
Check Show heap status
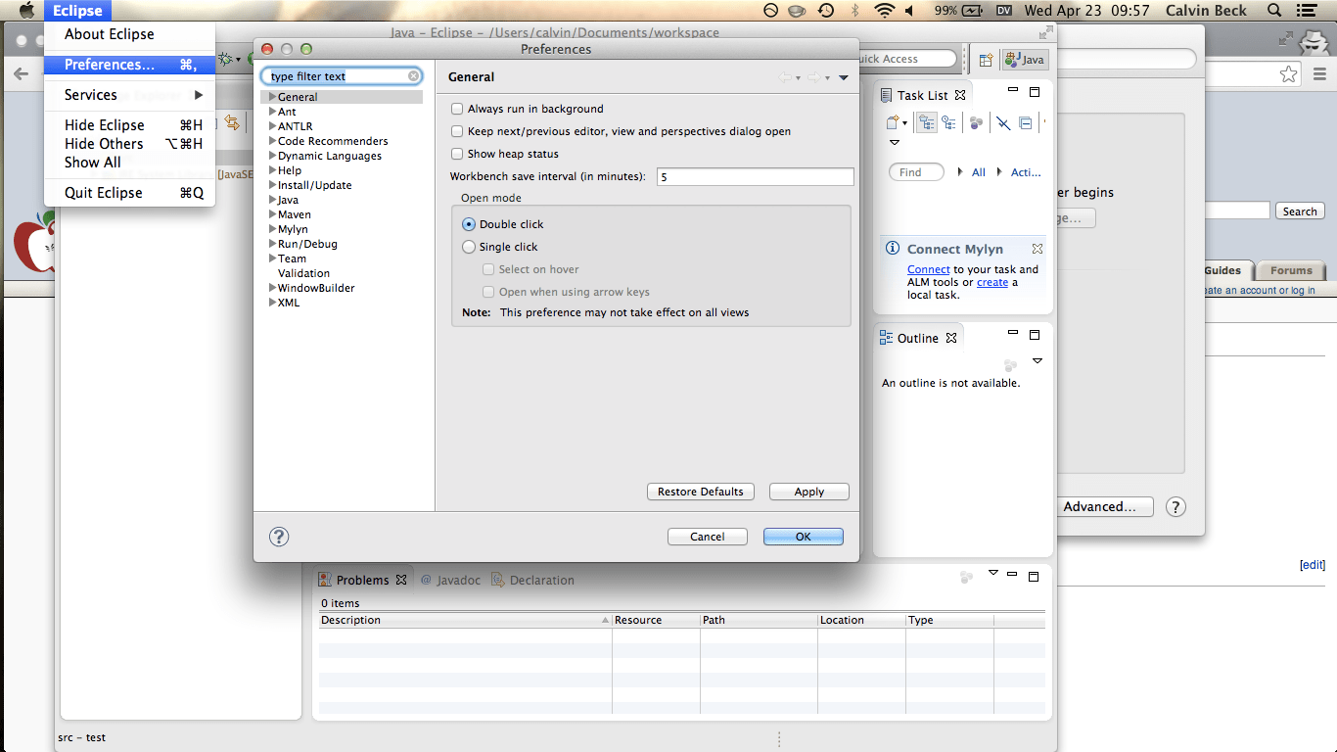tap(456, 153)
